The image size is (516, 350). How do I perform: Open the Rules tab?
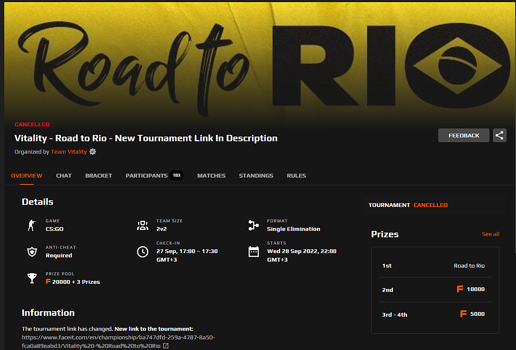[x=296, y=175]
